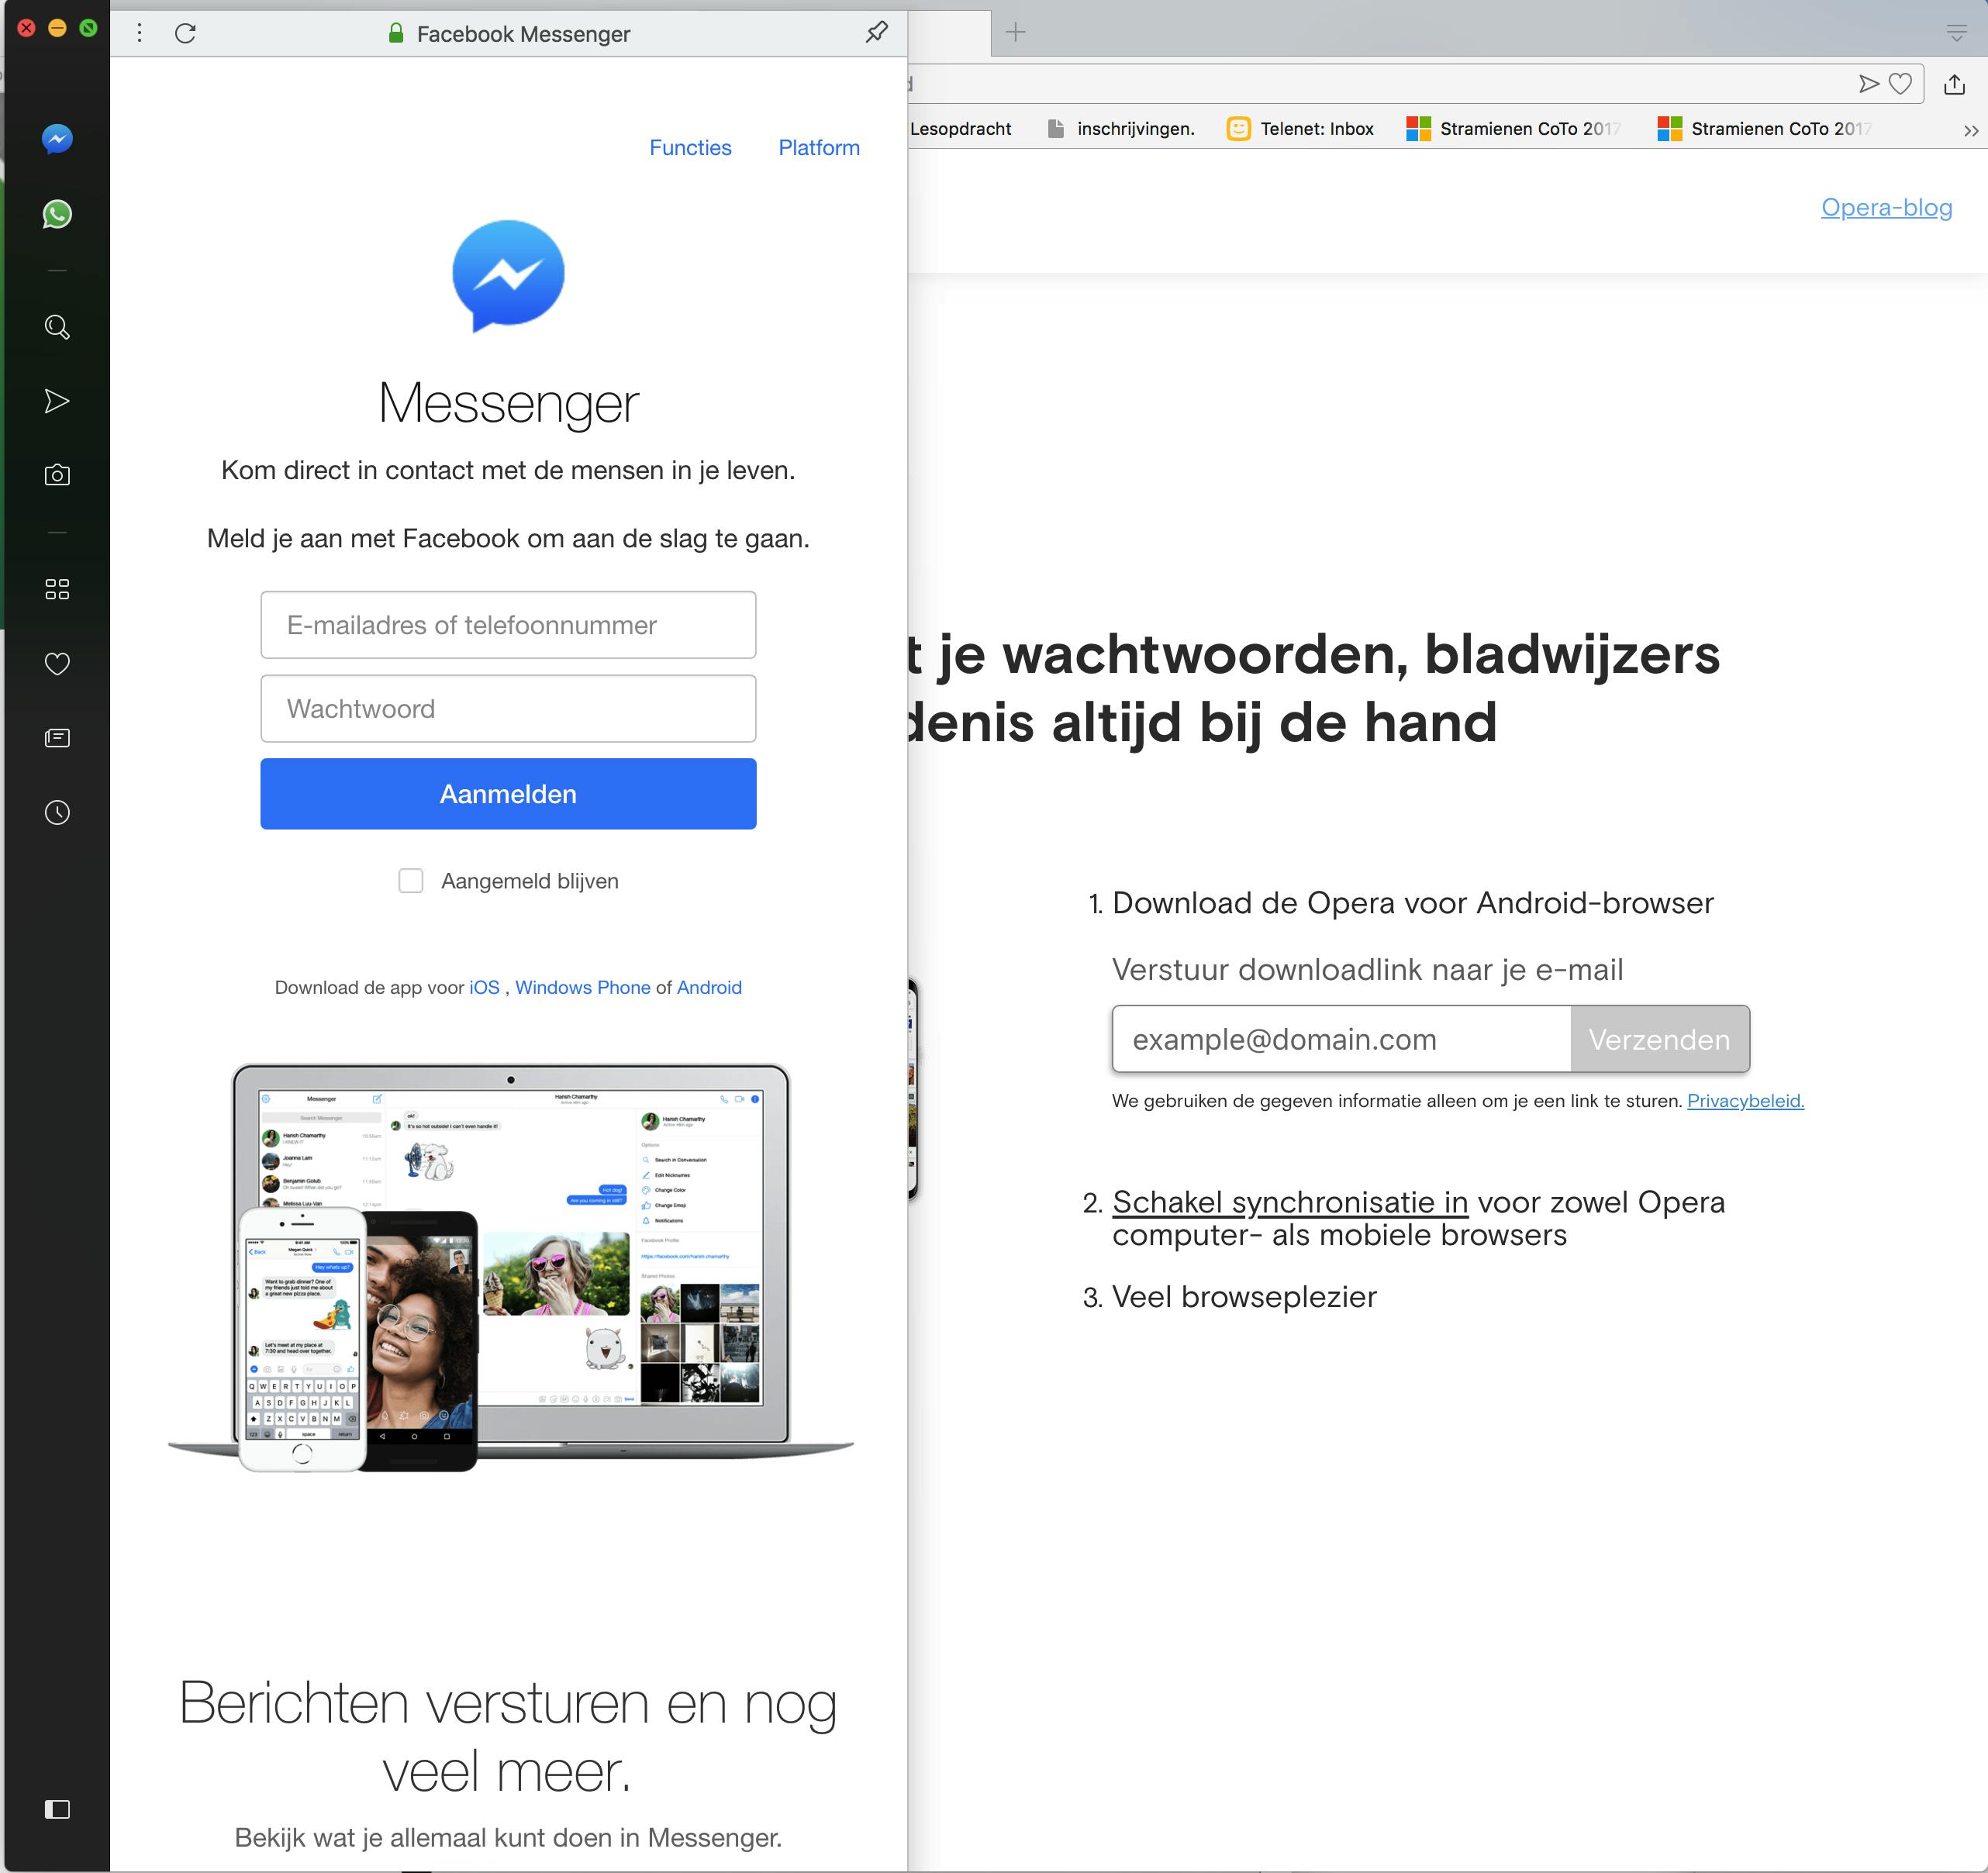Viewport: 1988px width, 1873px height.
Task: Expand the hidden bookmarks chevron
Action: click(x=1970, y=131)
